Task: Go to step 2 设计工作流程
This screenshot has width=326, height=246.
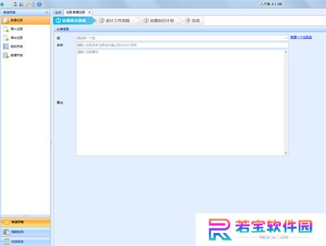Action: pos(115,20)
